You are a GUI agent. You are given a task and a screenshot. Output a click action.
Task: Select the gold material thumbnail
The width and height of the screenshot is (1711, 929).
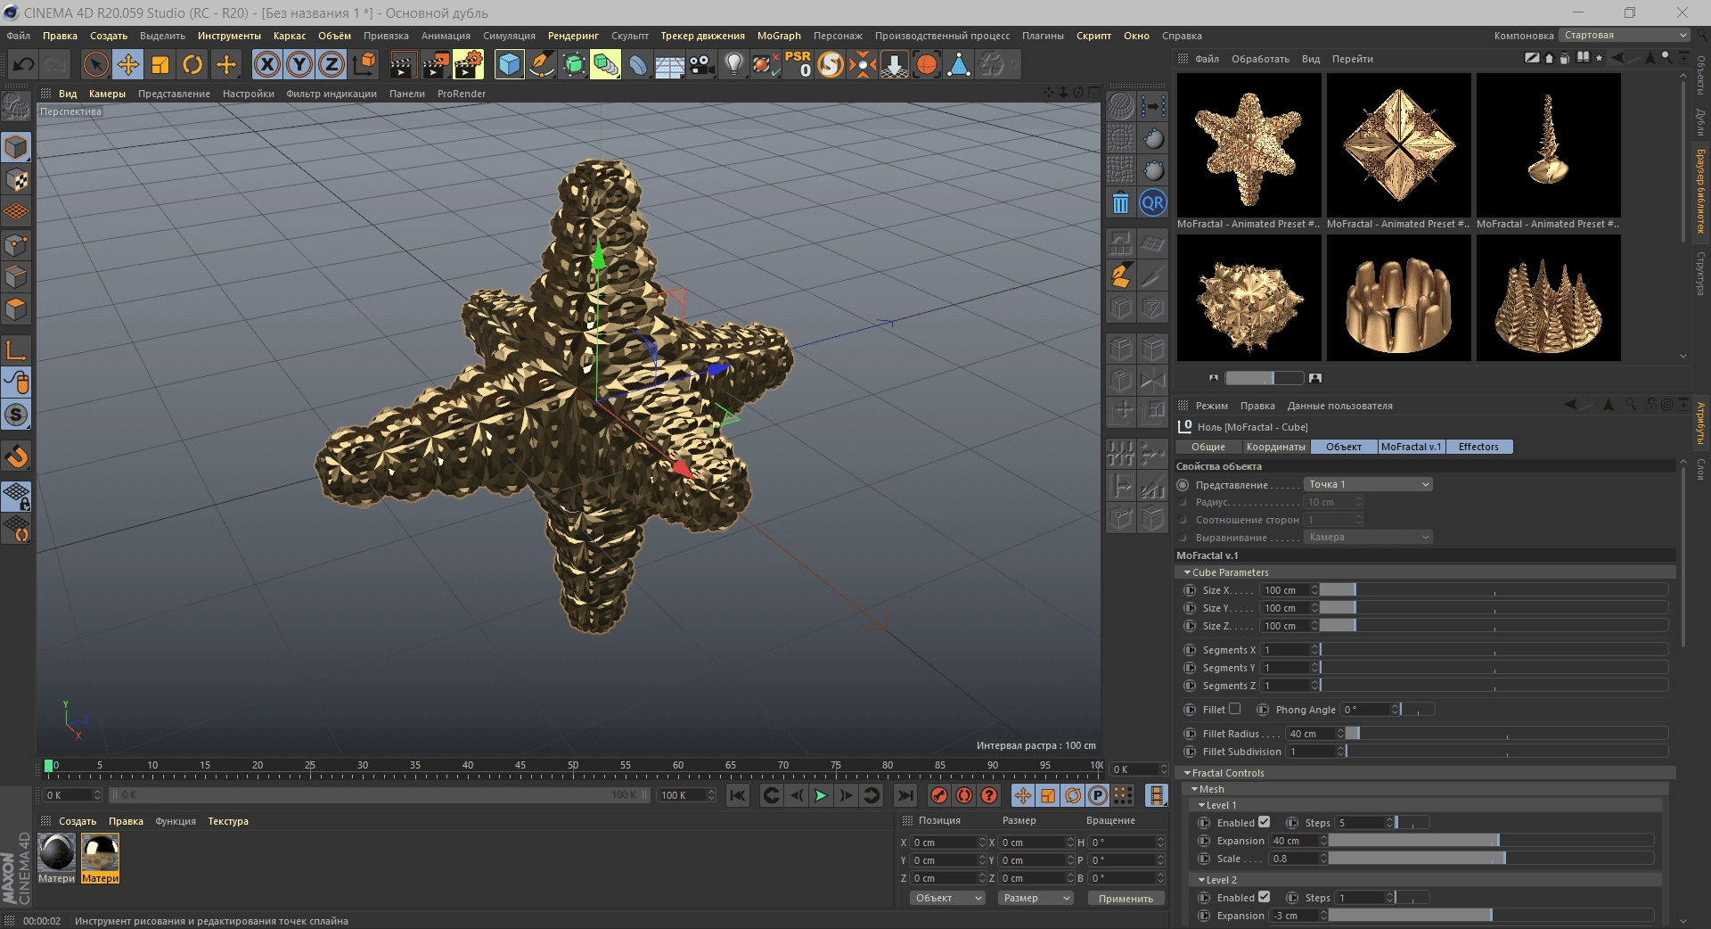(x=100, y=853)
